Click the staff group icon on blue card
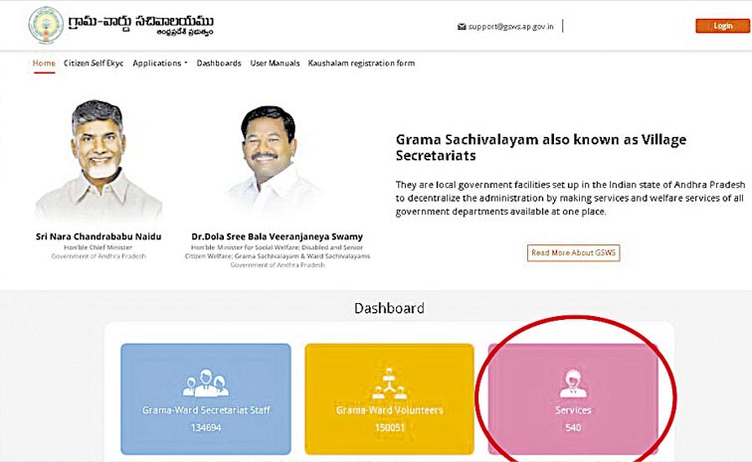The height and width of the screenshot is (462, 752). (x=206, y=383)
